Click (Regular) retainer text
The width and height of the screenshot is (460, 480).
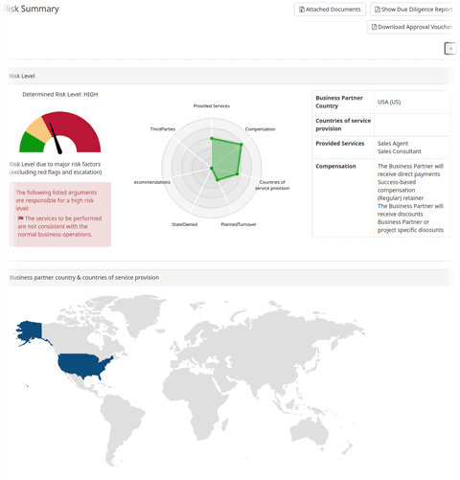(401, 198)
